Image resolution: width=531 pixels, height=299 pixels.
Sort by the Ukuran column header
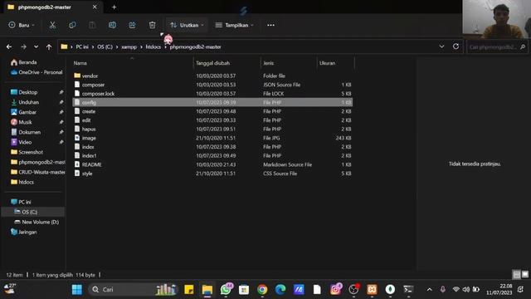tap(327, 63)
